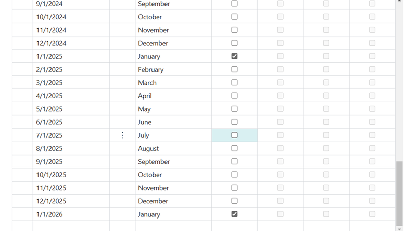Check the box beside October 2025
Viewport: 406px width, 231px height.
pyautogui.click(x=234, y=175)
